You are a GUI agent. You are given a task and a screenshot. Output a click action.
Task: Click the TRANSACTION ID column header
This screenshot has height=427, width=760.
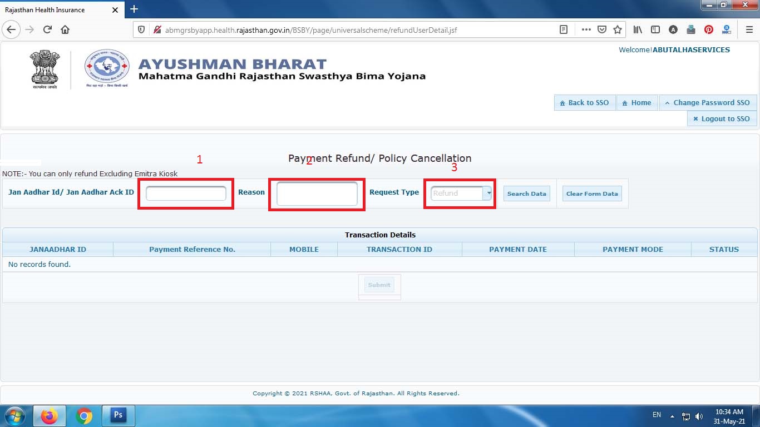pos(399,249)
